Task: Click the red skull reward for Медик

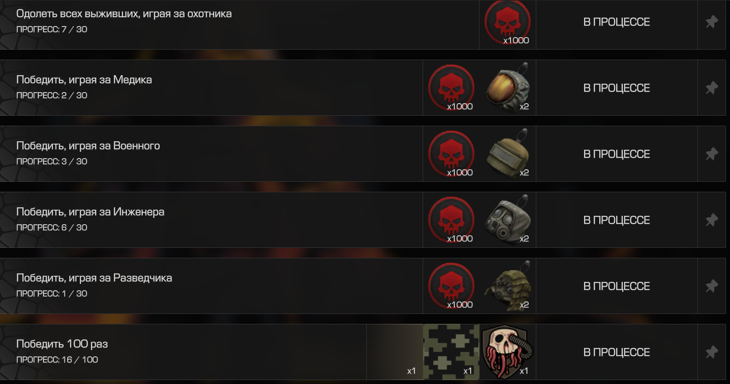Action: click(451, 88)
